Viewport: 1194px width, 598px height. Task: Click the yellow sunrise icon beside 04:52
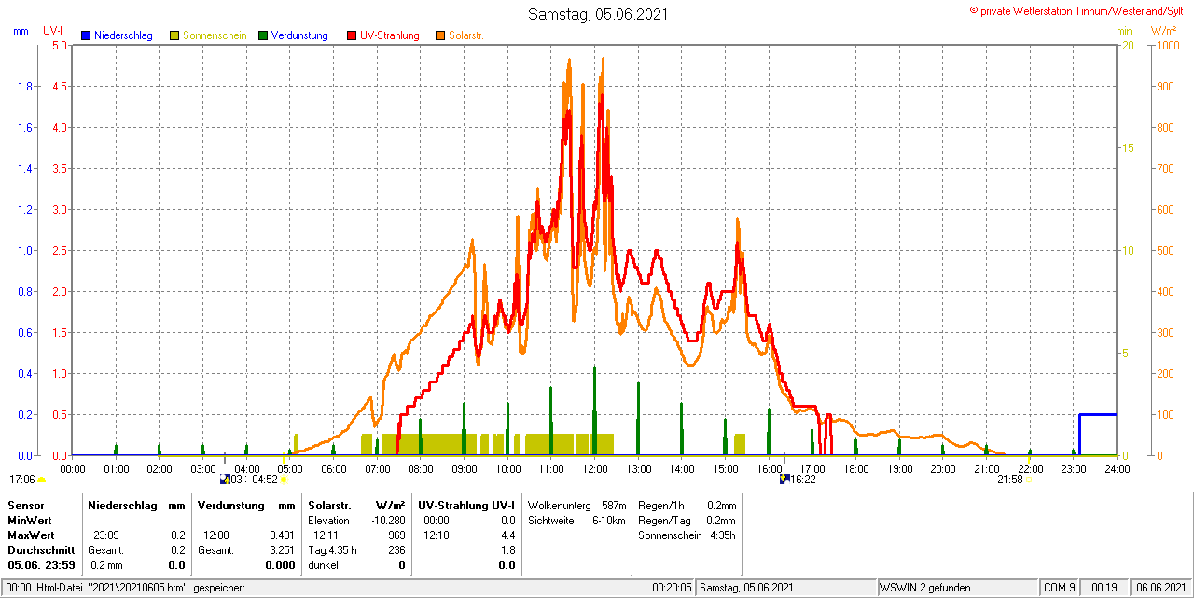[x=285, y=480]
